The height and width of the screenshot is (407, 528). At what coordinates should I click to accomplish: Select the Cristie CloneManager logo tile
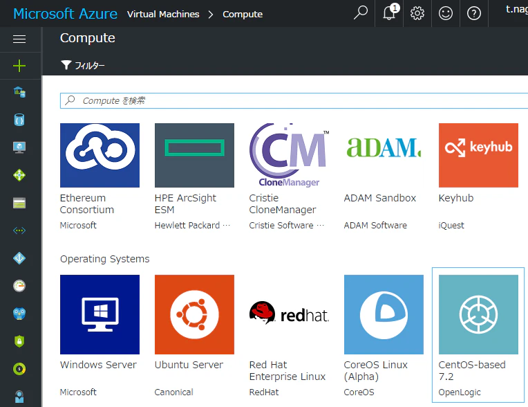(x=289, y=155)
